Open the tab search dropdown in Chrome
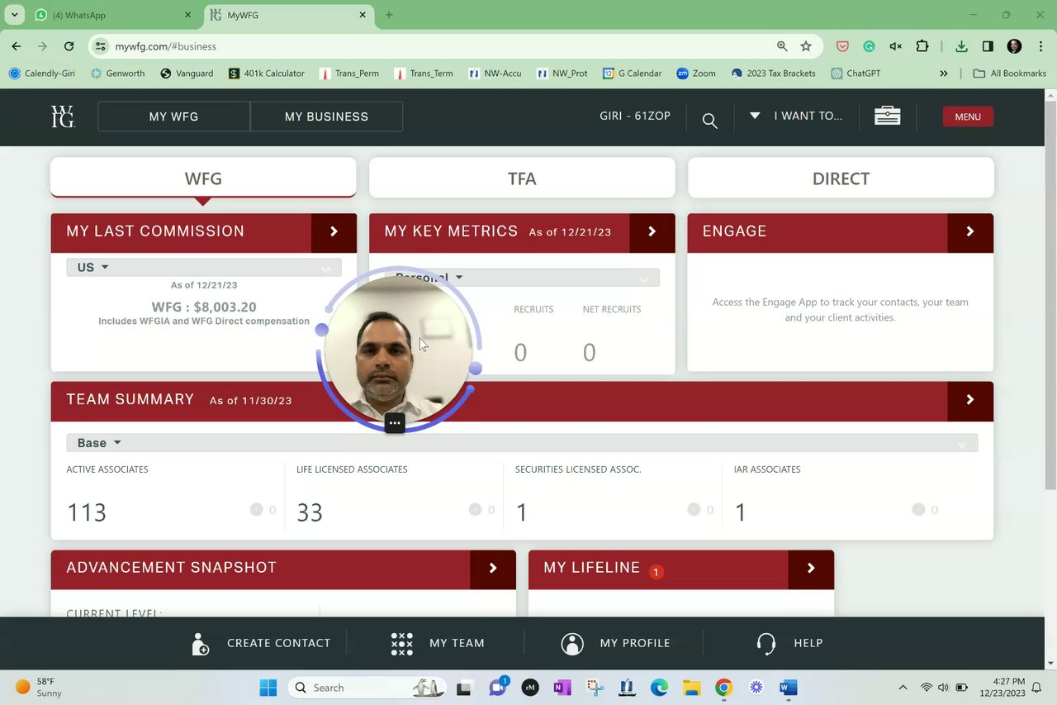 coord(14,15)
